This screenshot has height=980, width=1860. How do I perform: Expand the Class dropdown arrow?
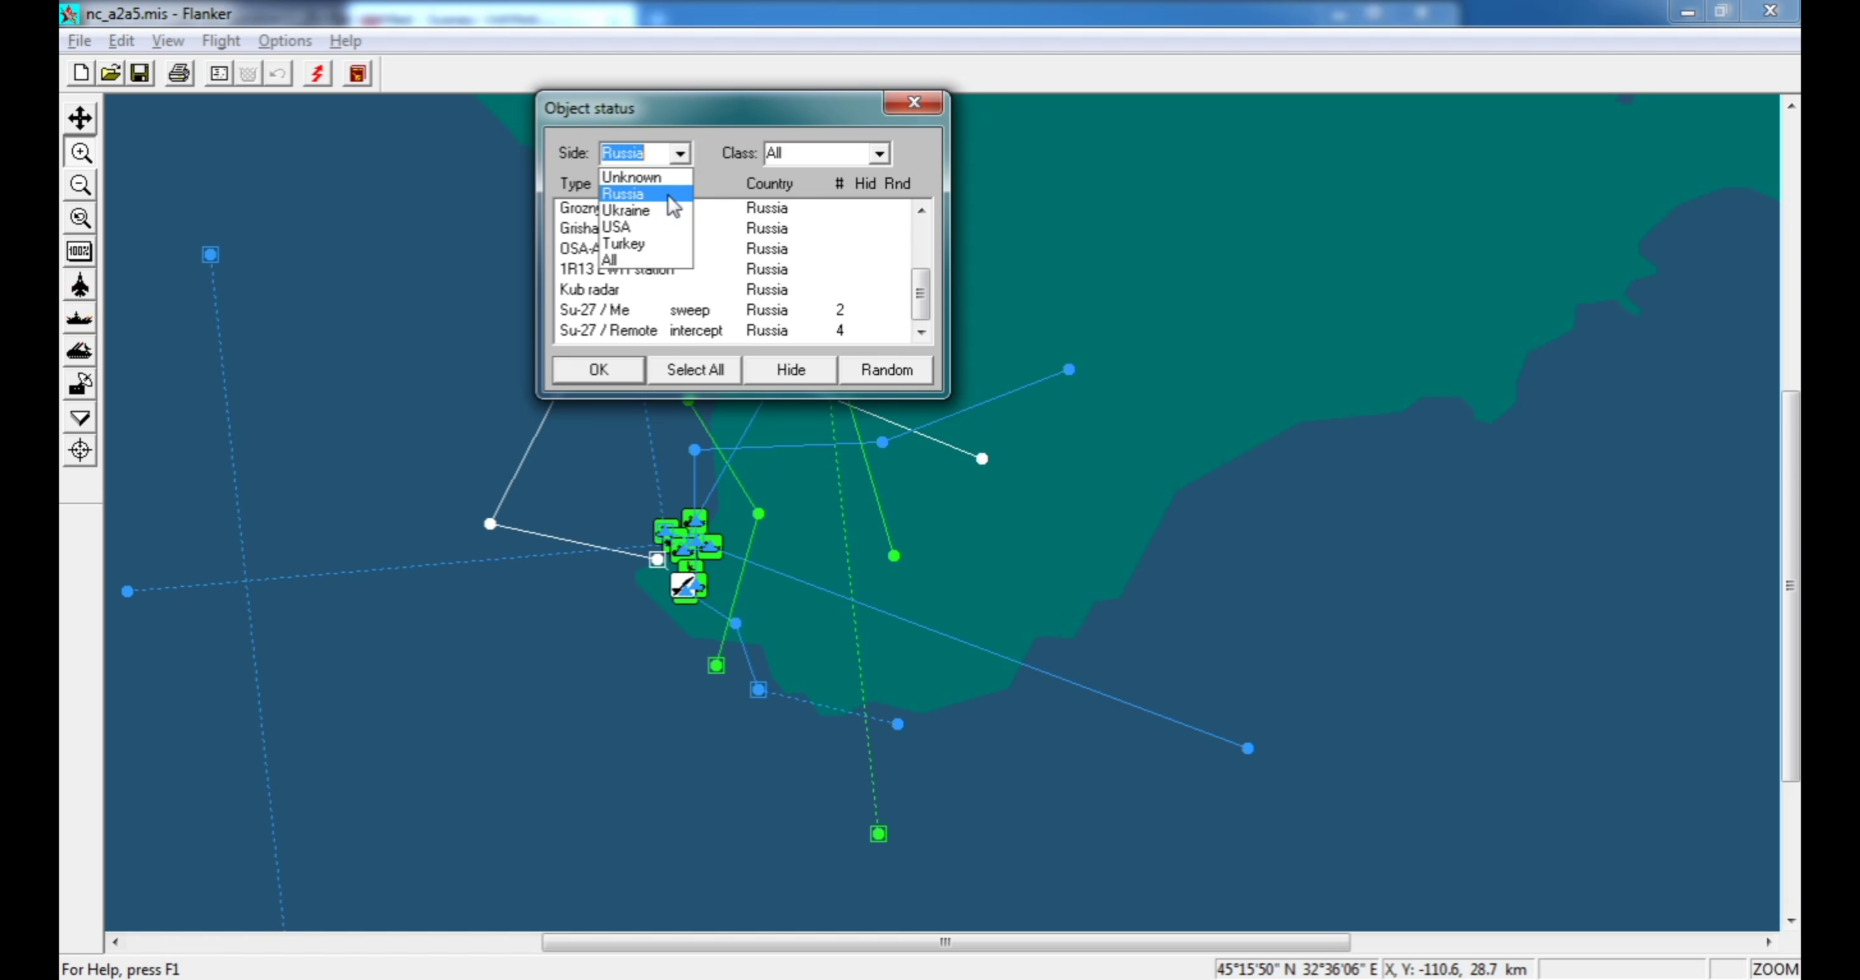879,154
